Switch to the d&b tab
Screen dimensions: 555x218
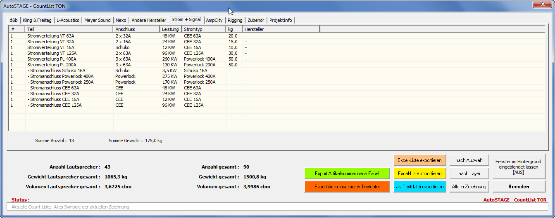coord(14,20)
